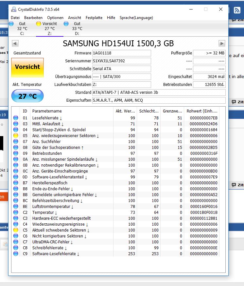Viewport: 244px width, 286px height.
Task: Open the Ansicht menu
Action: click(75, 18)
